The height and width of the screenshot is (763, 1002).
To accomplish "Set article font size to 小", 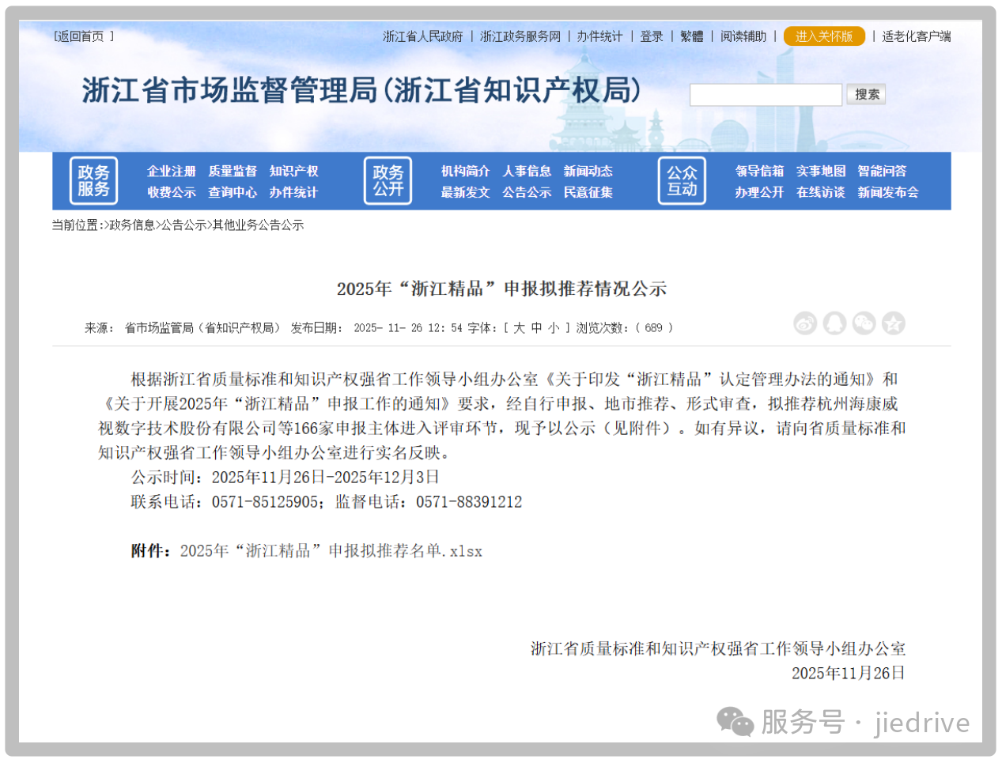I will (554, 327).
